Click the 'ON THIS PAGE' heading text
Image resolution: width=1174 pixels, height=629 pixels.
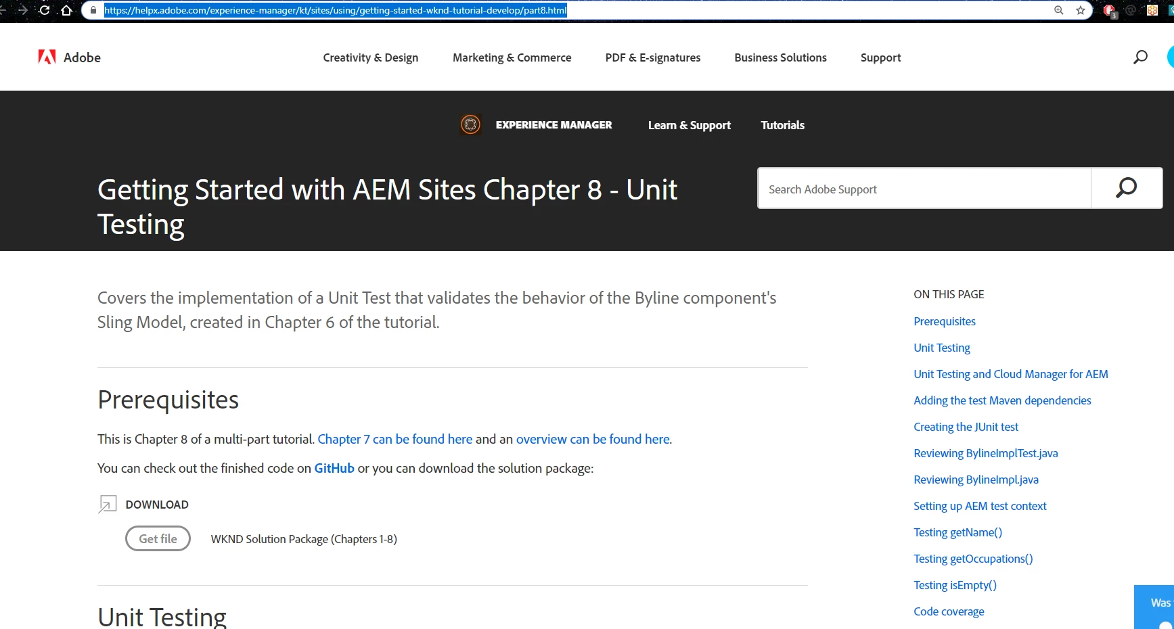[x=949, y=294]
